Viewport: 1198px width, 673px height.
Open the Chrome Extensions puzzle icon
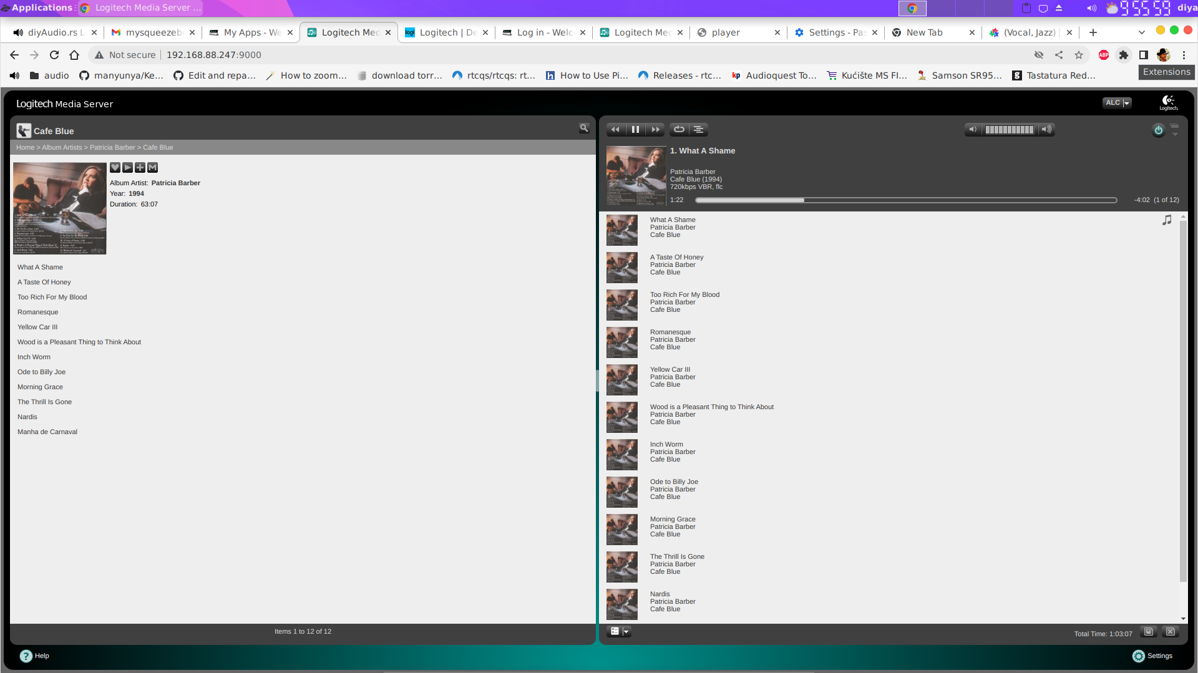tap(1124, 55)
